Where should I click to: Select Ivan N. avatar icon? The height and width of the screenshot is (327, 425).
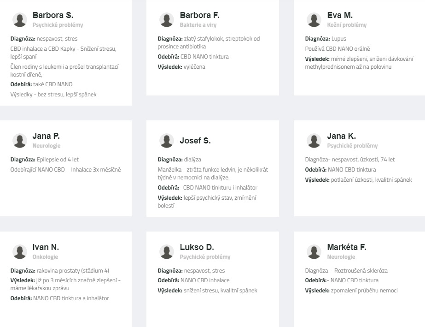click(20, 252)
